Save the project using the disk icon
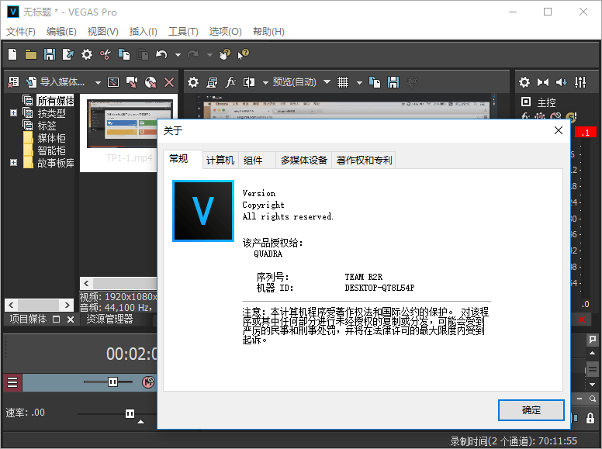 pos(50,54)
